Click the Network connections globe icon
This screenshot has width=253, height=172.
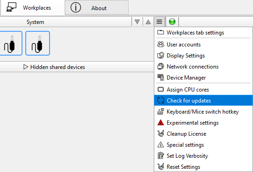pyautogui.click(x=161, y=66)
